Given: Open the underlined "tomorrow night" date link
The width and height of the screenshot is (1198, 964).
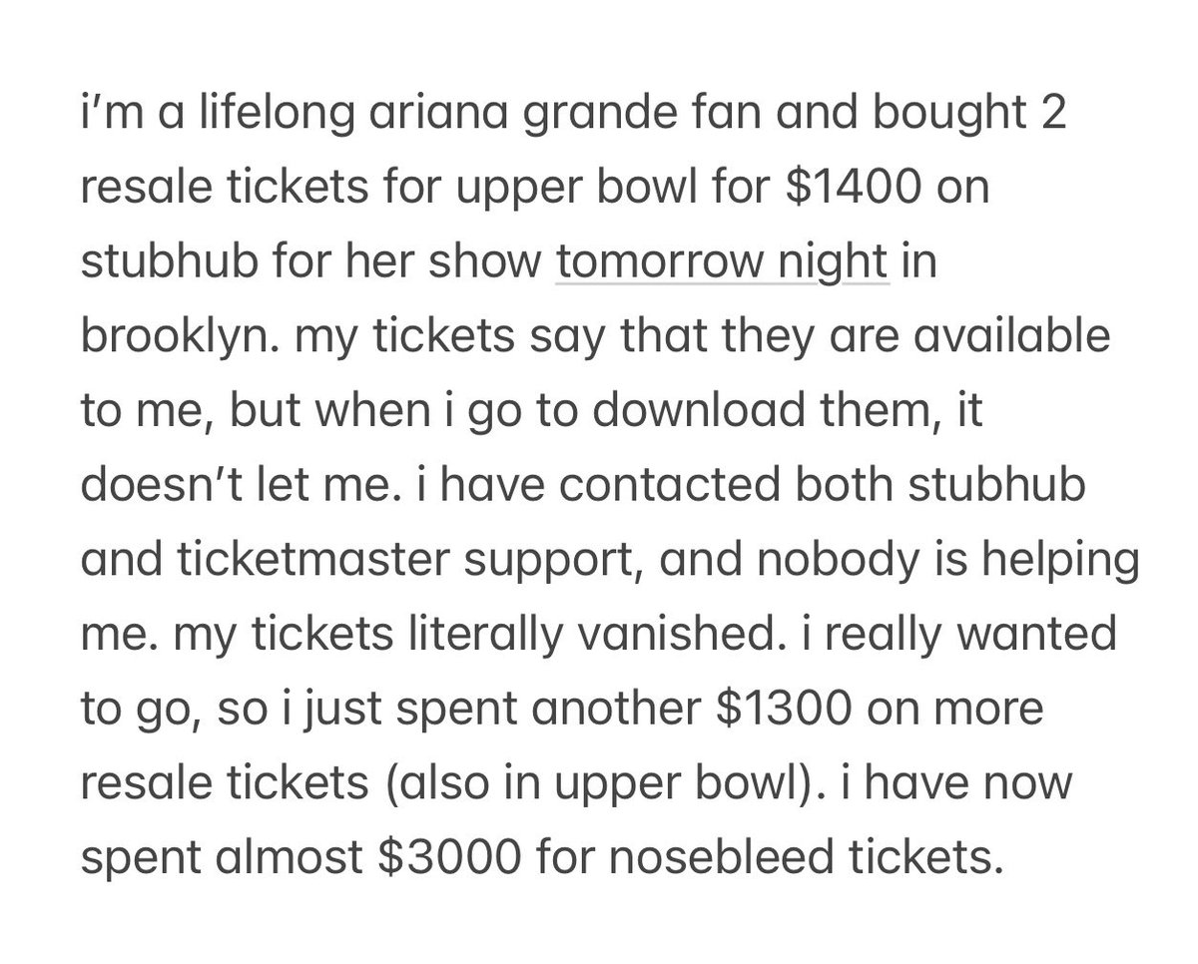Looking at the screenshot, I should 721,263.
